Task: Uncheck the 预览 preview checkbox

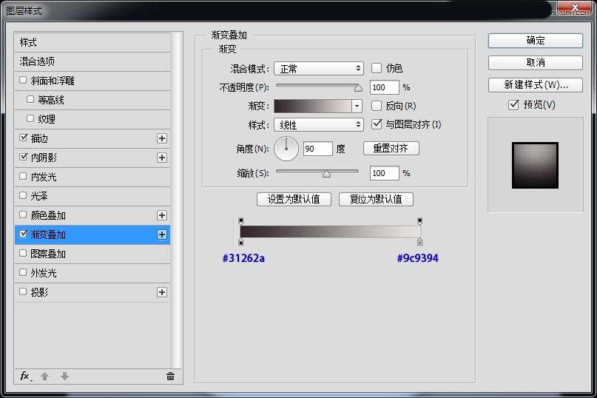Action: [514, 105]
